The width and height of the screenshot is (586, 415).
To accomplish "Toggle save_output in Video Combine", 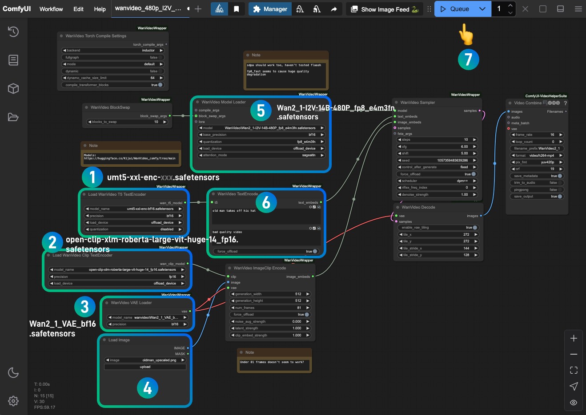I will 560,196.
